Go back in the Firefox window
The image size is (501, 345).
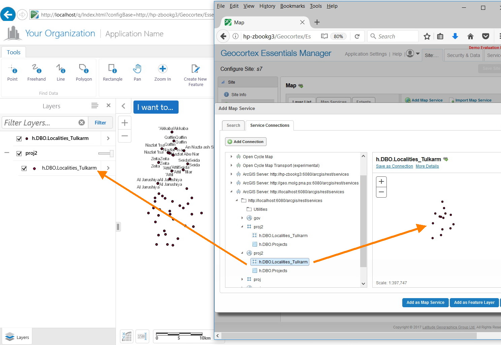(223, 36)
